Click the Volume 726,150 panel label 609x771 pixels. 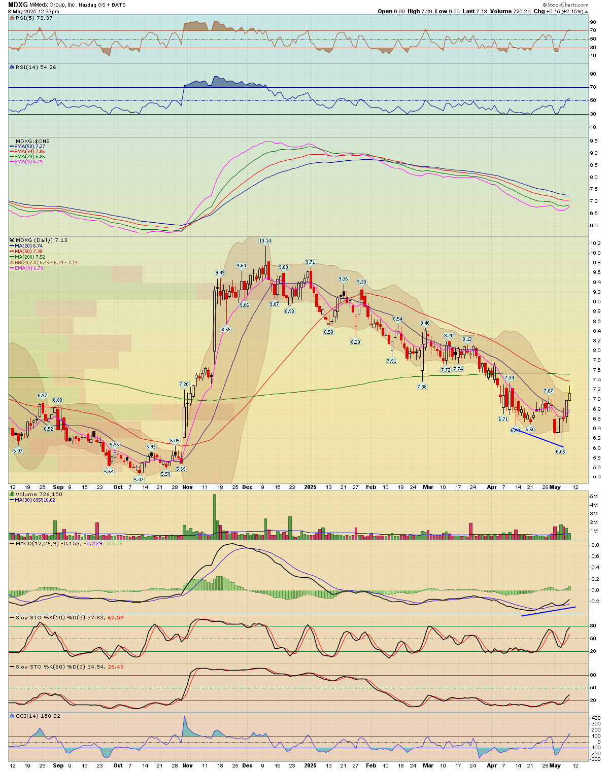[39, 494]
